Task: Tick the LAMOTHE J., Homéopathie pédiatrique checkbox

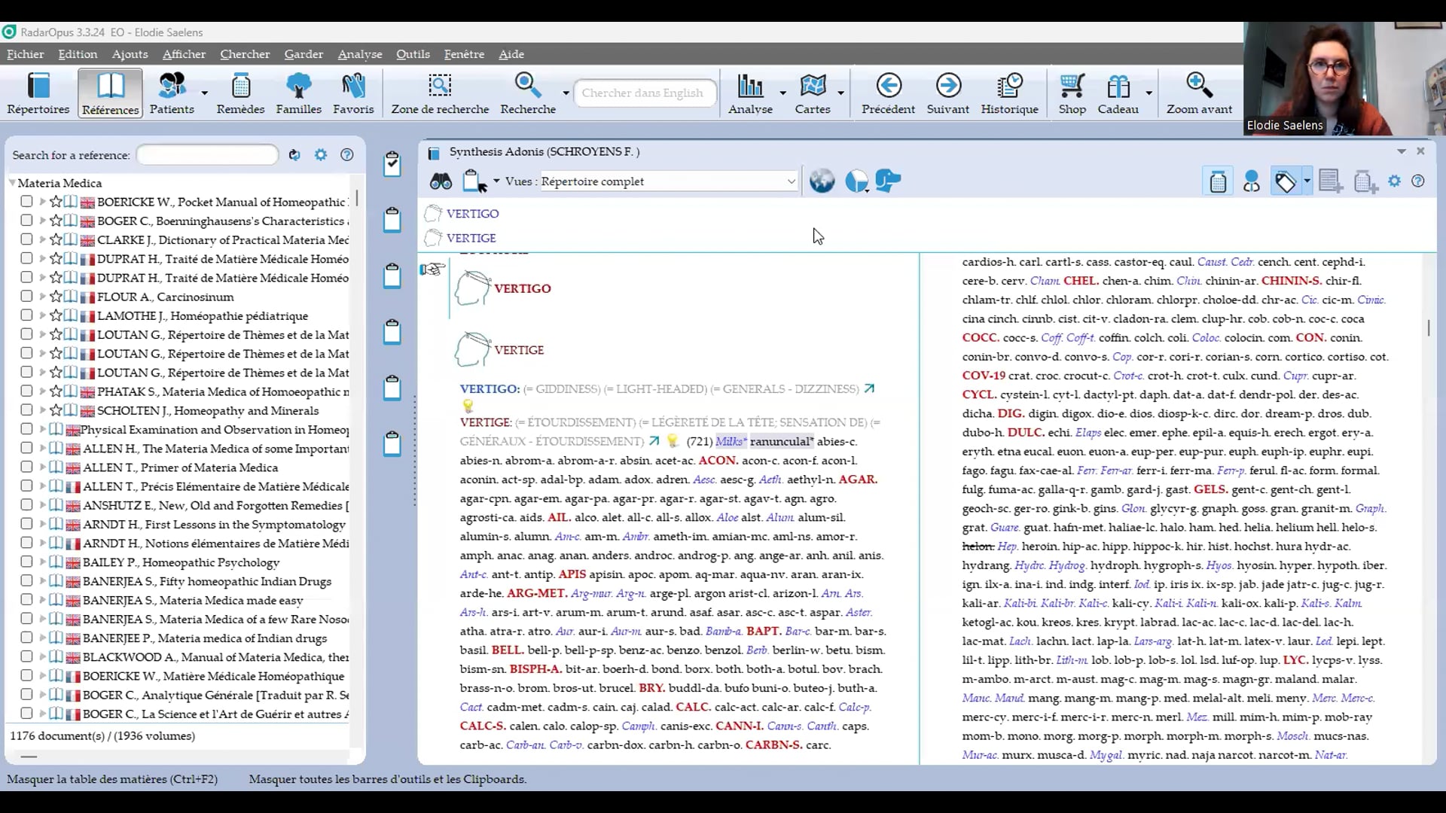Action: (26, 315)
